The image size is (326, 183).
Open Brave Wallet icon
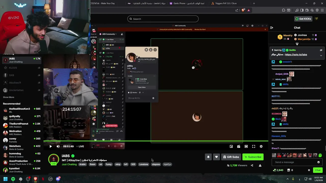pyautogui.click(x=307, y=10)
